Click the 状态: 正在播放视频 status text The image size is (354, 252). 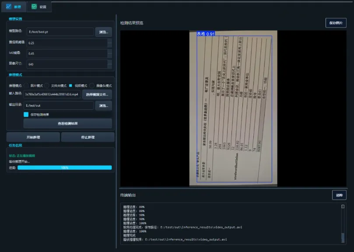pos(22,156)
